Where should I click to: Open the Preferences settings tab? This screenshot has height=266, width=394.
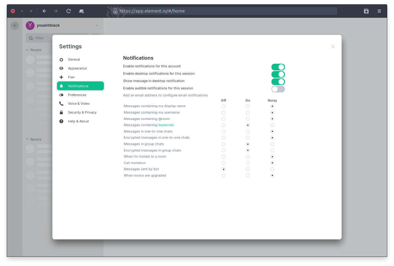coord(77,95)
